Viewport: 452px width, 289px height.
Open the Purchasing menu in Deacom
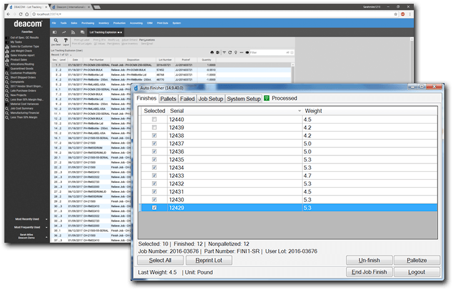pyautogui.click(x=88, y=23)
